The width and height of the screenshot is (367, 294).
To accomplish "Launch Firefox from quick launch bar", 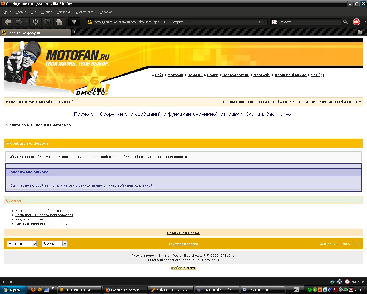I will click(33, 290).
